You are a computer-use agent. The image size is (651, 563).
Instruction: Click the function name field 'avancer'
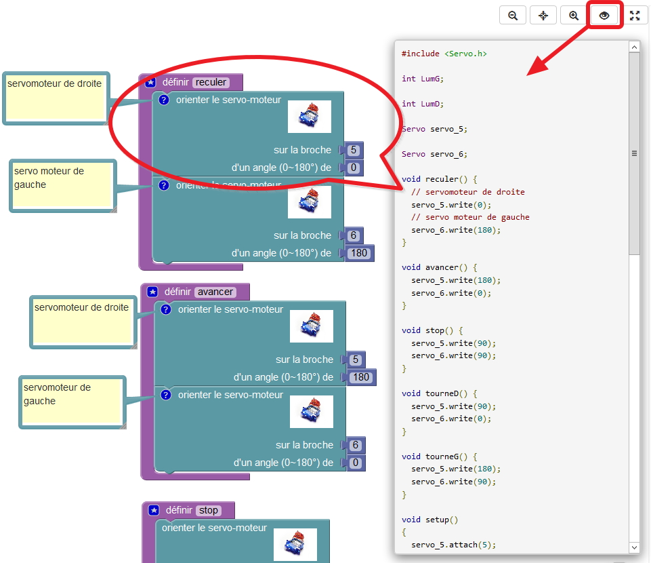[x=215, y=292]
